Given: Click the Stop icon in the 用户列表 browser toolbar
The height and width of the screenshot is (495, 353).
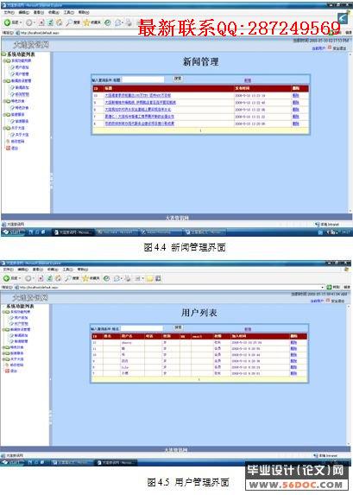Looking at the screenshot, I should pos(41,278).
